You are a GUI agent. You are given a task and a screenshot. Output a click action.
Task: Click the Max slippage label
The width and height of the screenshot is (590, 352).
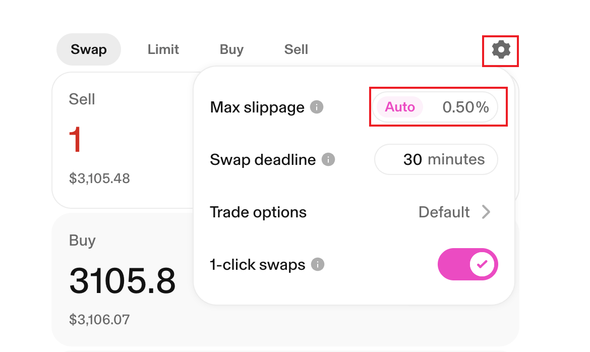[257, 107]
